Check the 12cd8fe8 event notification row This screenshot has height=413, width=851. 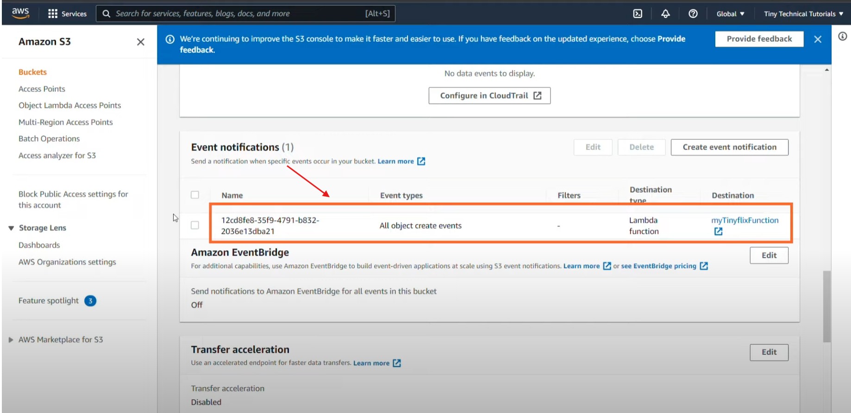195,225
